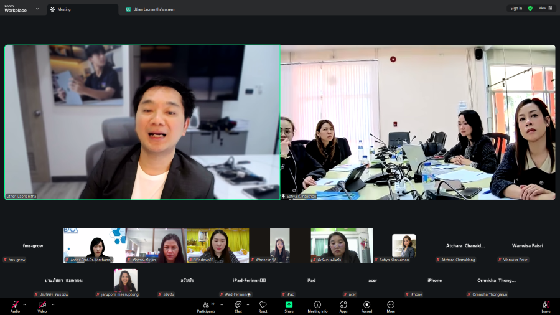560x315 pixels.
Task: Select Assoc.Prof.Dr.Kanthana's video thumbnail
Action: 95,245
